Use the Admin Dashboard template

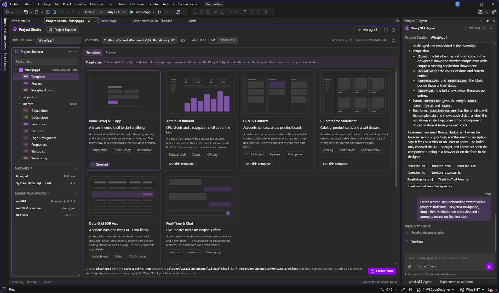tap(181, 164)
